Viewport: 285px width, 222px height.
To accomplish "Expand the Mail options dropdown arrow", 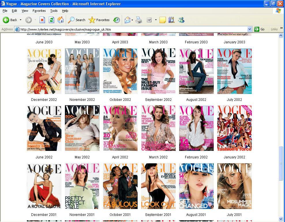I will 132,20.
